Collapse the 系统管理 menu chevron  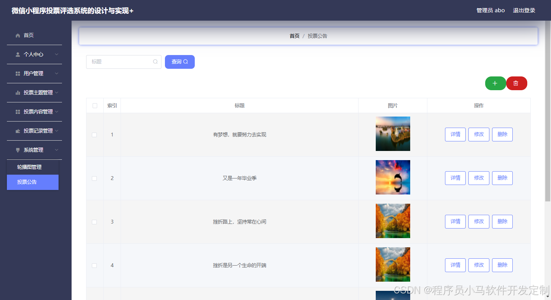(x=57, y=150)
